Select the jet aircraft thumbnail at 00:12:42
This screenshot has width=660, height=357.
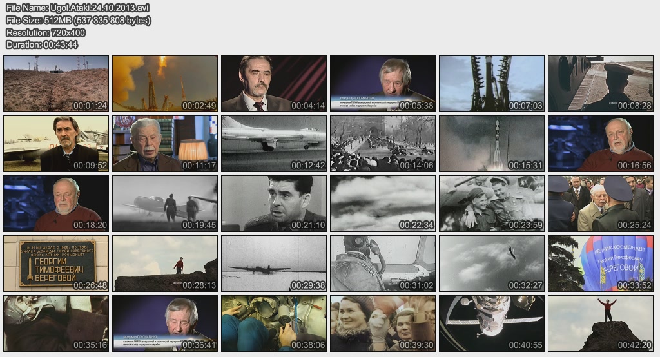pyautogui.click(x=274, y=144)
